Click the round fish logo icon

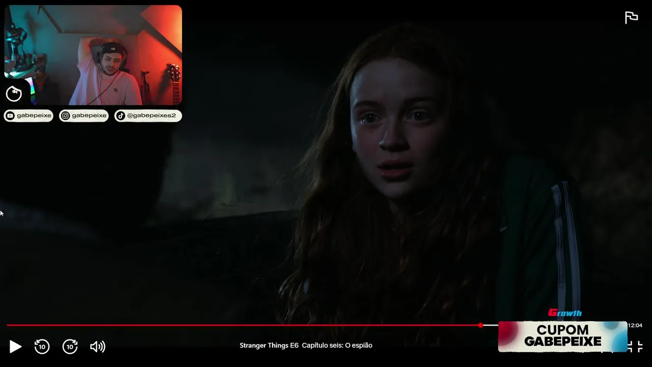(14, 94)
